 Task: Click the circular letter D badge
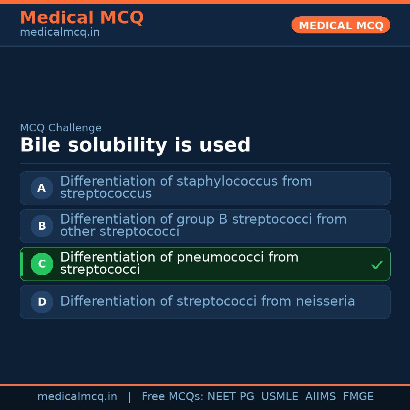pos(42,302)
